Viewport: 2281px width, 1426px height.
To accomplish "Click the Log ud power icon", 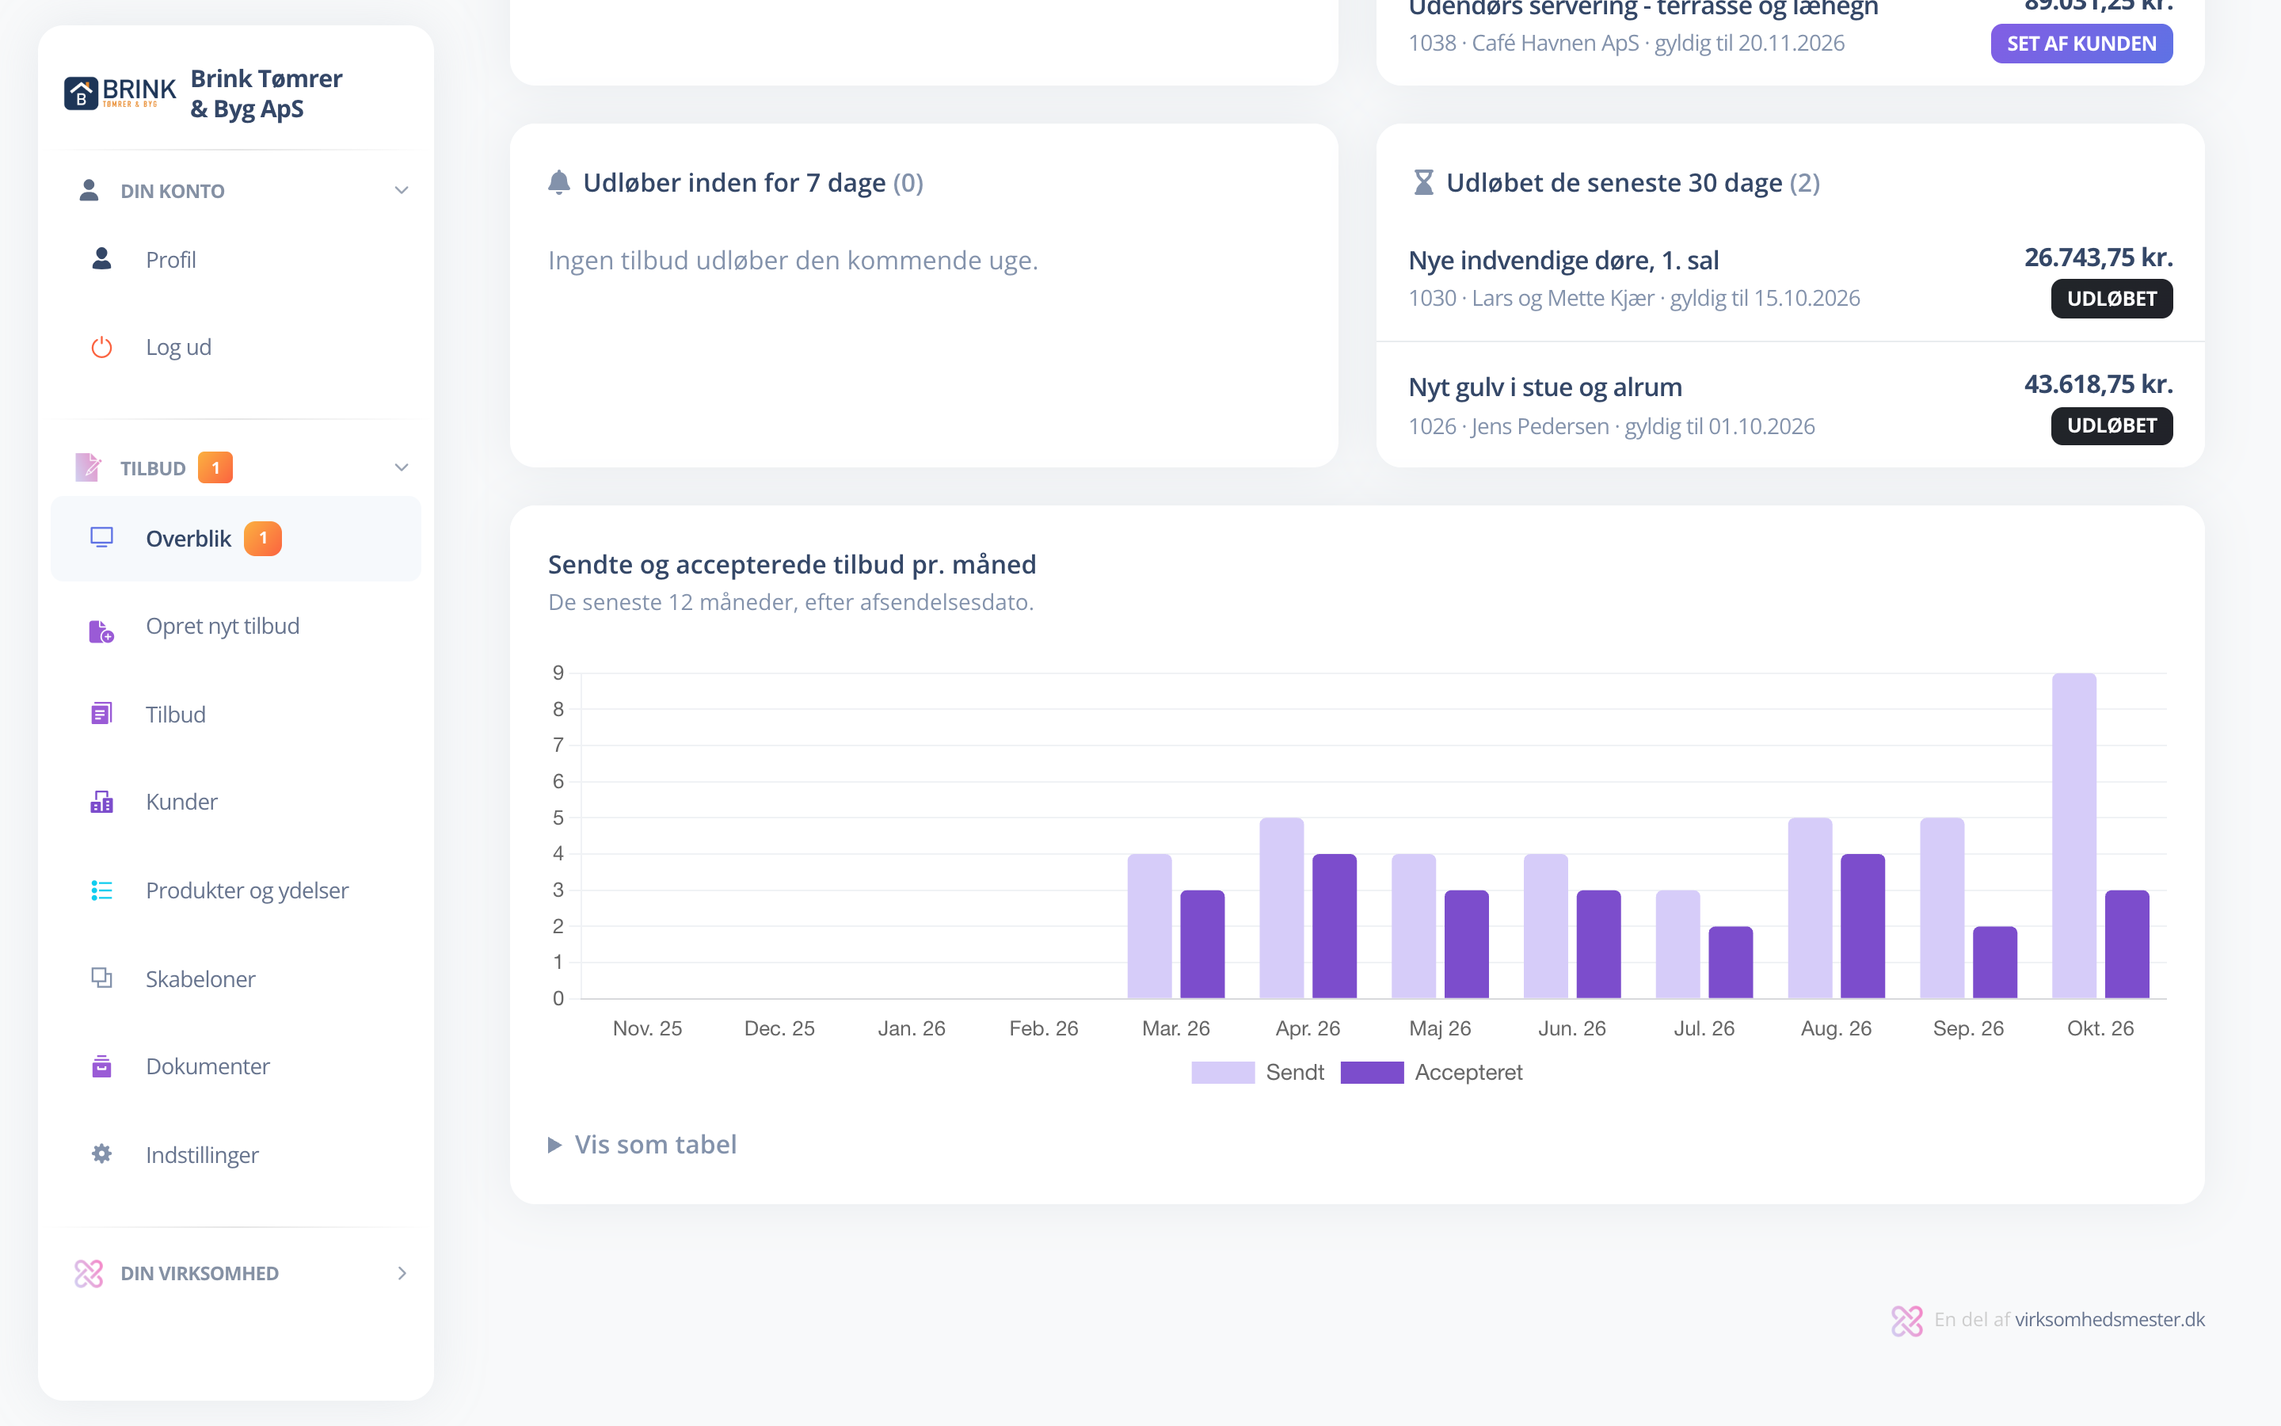I will 102,347.
